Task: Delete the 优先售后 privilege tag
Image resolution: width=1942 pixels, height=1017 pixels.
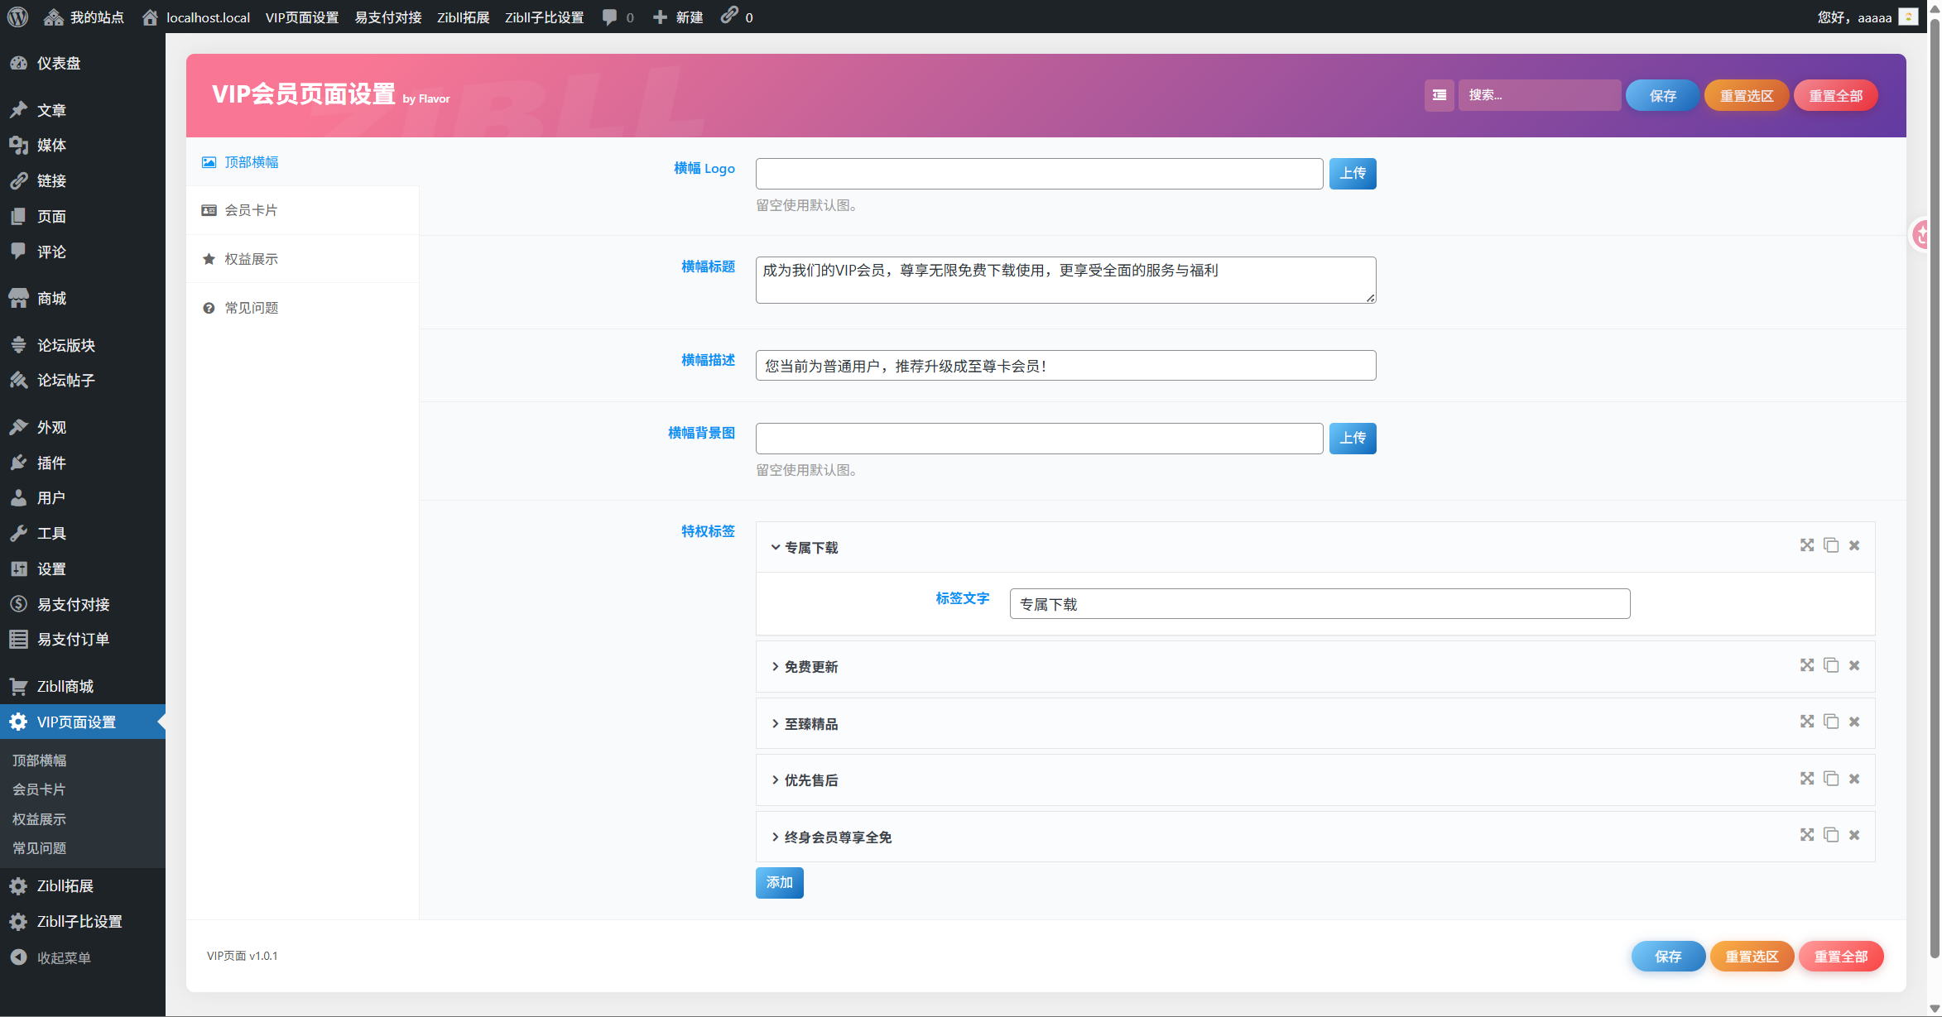Action: 1853,779
